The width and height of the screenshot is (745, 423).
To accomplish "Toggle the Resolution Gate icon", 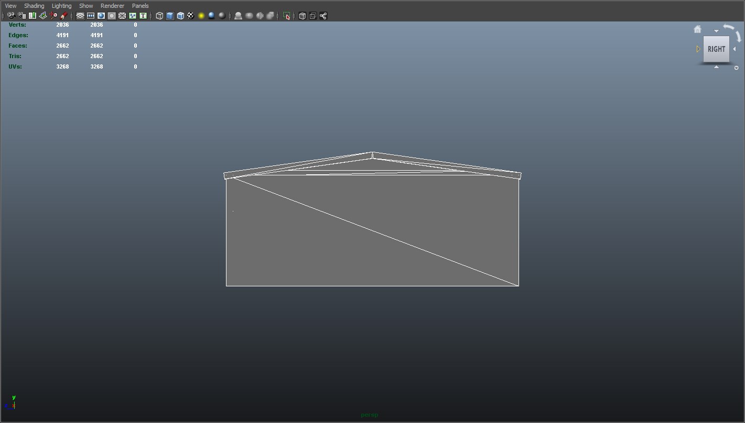I will (101, 16).
